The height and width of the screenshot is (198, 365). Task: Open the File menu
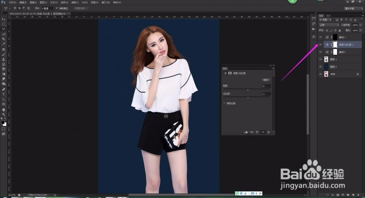click(x=12, y=3)
